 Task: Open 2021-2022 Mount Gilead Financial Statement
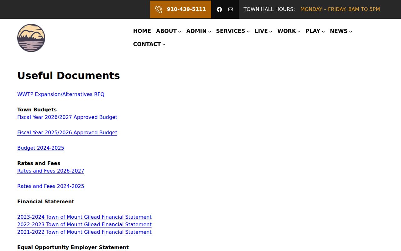pos(84,232)
